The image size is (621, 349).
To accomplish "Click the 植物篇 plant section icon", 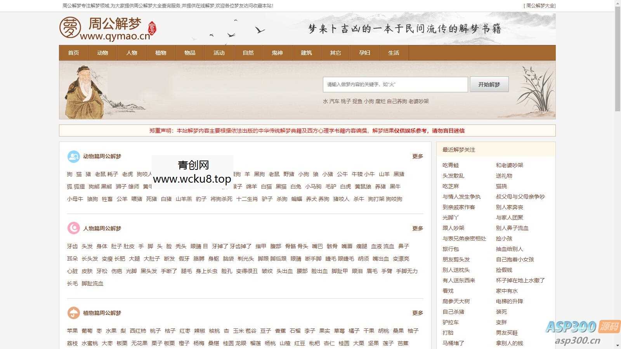I will tap(73, 312).
